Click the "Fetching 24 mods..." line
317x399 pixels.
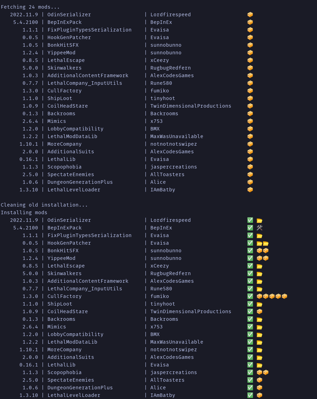pos(30,7)
